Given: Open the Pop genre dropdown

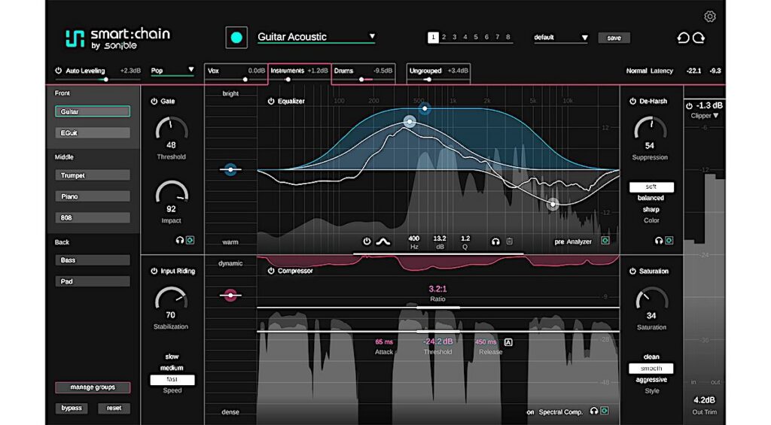Looking at the screenshot, I should pyautogui.click(x=172, y=71).
